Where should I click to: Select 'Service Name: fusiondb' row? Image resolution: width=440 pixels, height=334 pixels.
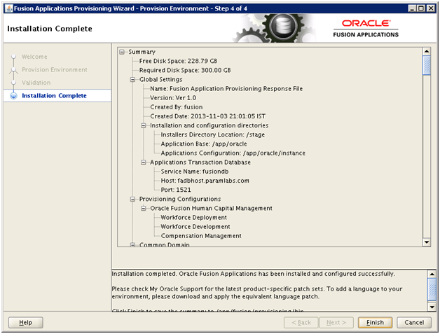tap(195, 172)
